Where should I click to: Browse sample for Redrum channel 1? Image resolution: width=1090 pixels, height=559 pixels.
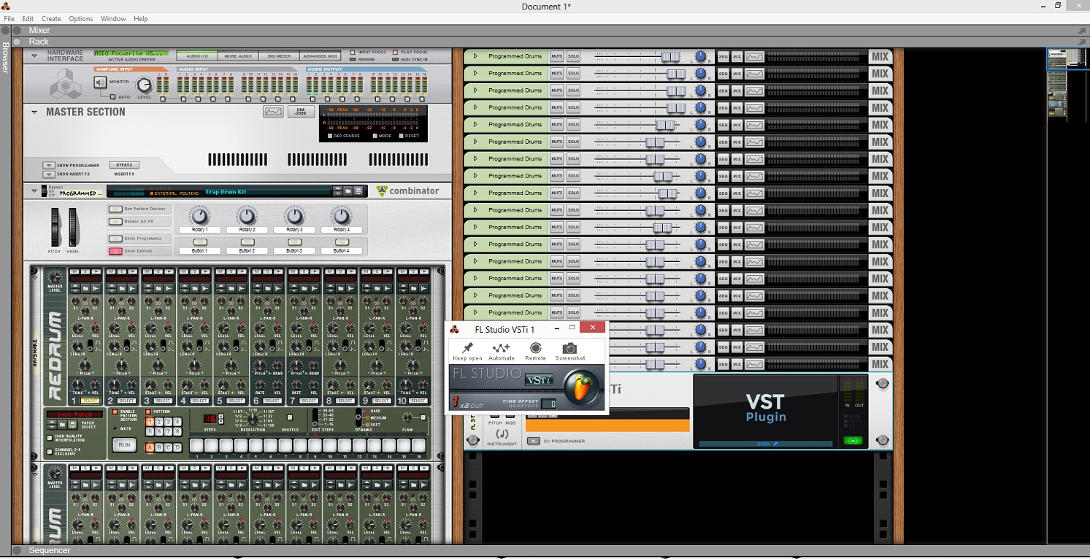pos(85,288)
